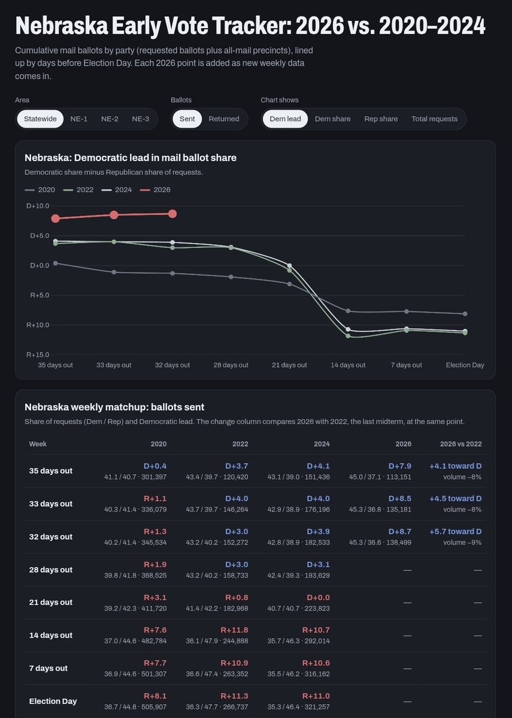This screenshot has height=718, width=512.
Task: Show Total requests chart
Action: (x=435, y=119)
